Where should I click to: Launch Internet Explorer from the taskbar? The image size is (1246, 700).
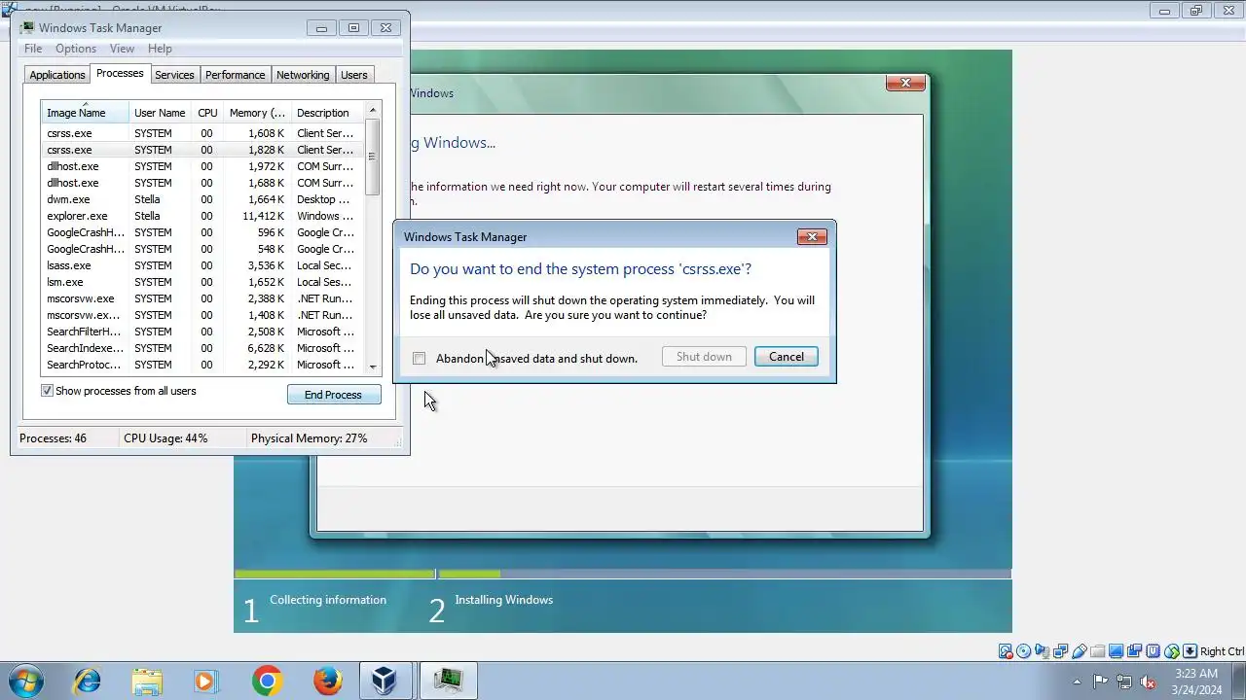coord(88,681)
